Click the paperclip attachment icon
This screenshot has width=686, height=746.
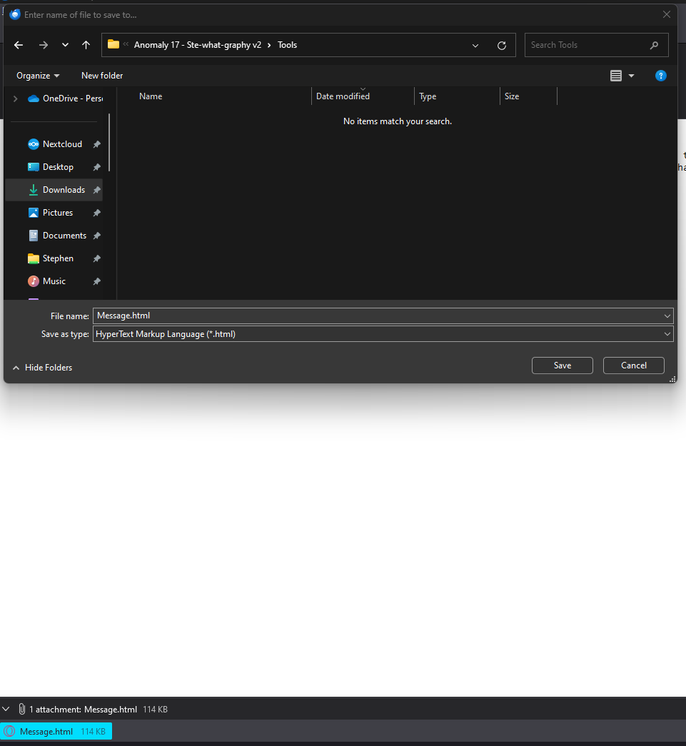(22, 709)
